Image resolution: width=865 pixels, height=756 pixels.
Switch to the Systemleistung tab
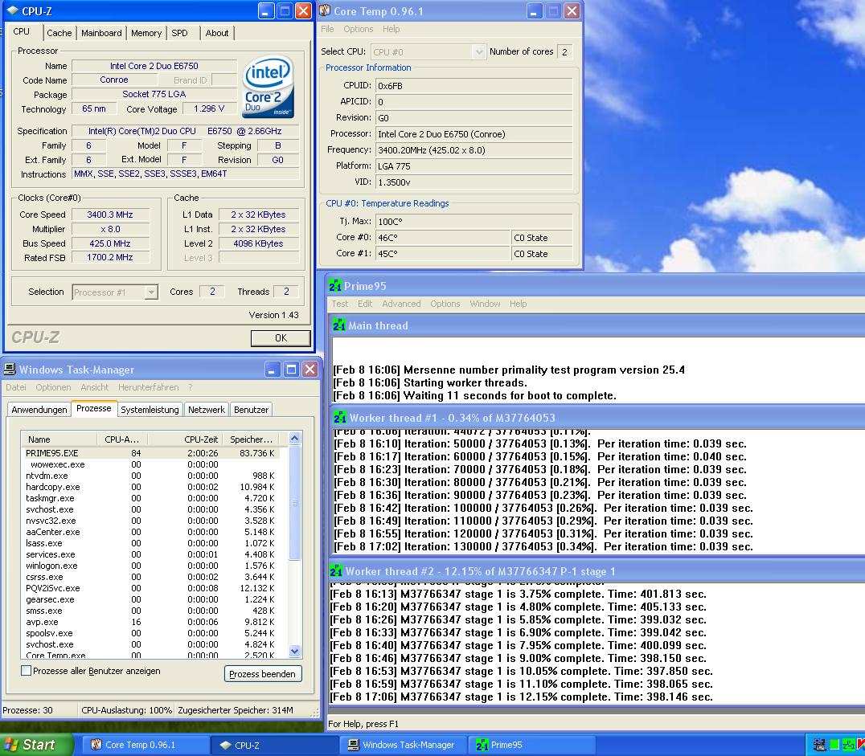(150, 409)
